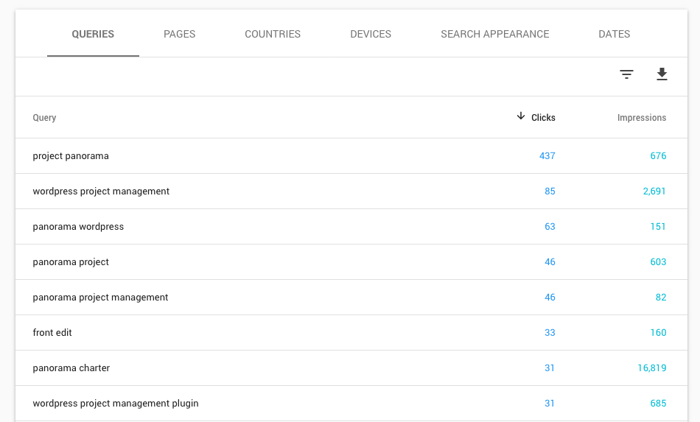Viewport: 700px width, 422px height.
Task: Sort by Impressions column header
Action: pyautogui.click(x=641, y=118)
